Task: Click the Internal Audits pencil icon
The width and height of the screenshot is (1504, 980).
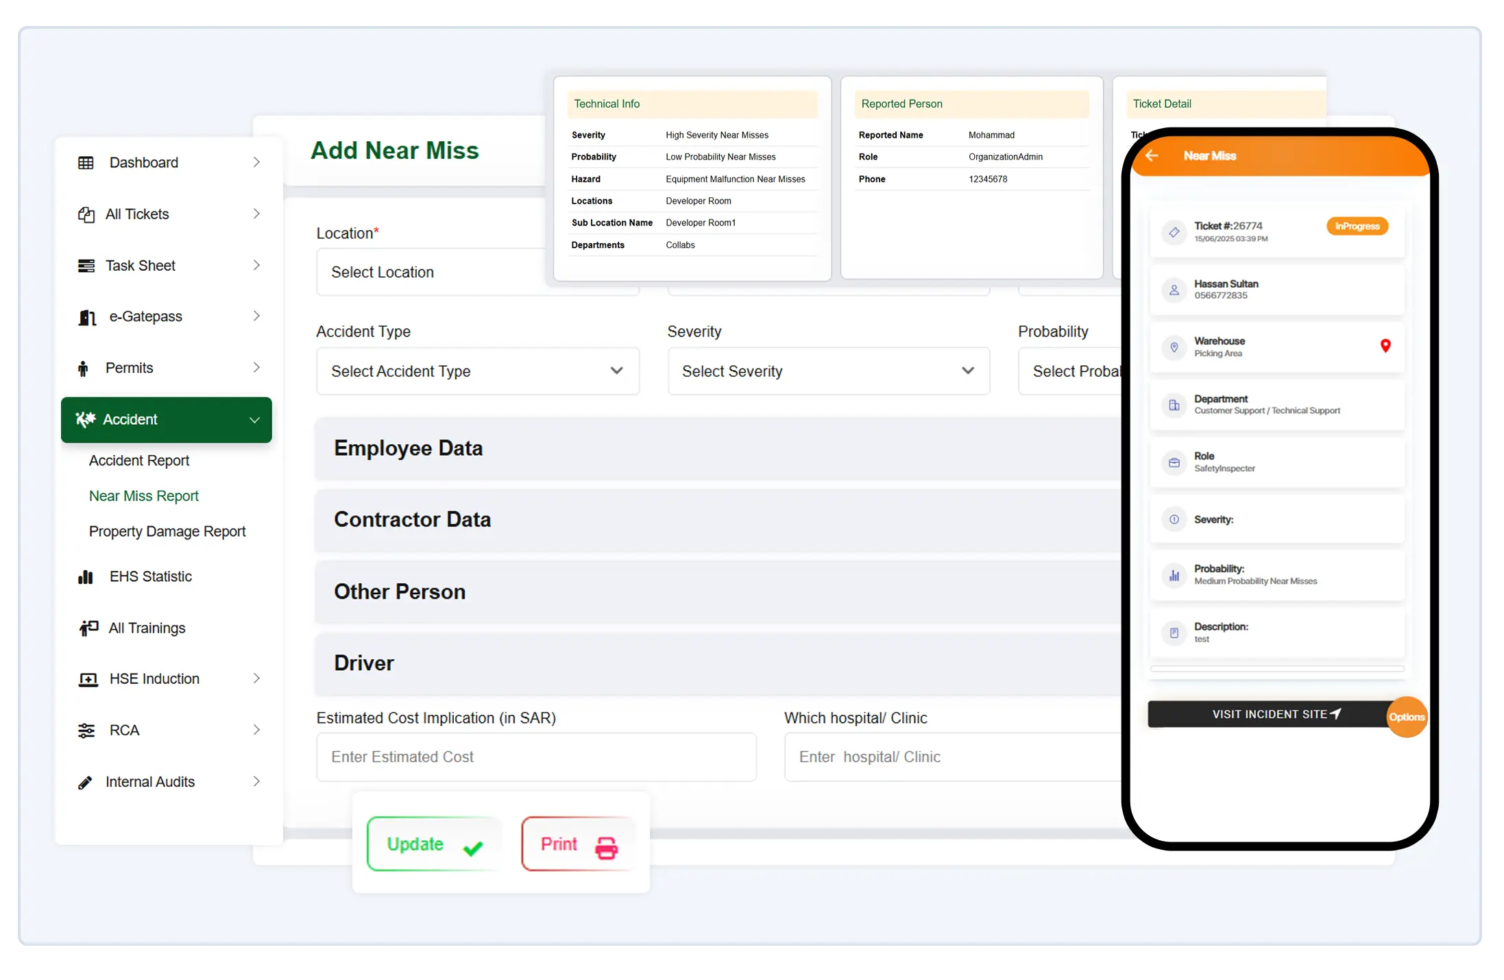Action: [x=85, y=783]
